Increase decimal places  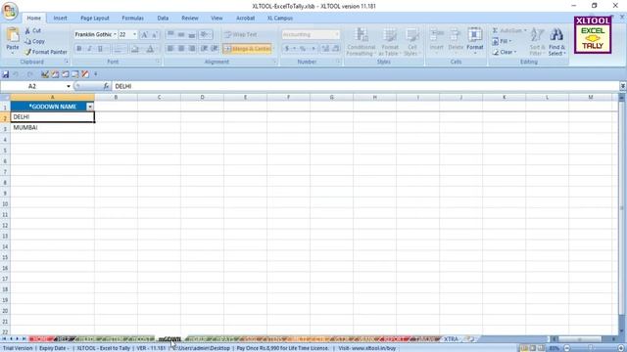[x=325, y=49]
